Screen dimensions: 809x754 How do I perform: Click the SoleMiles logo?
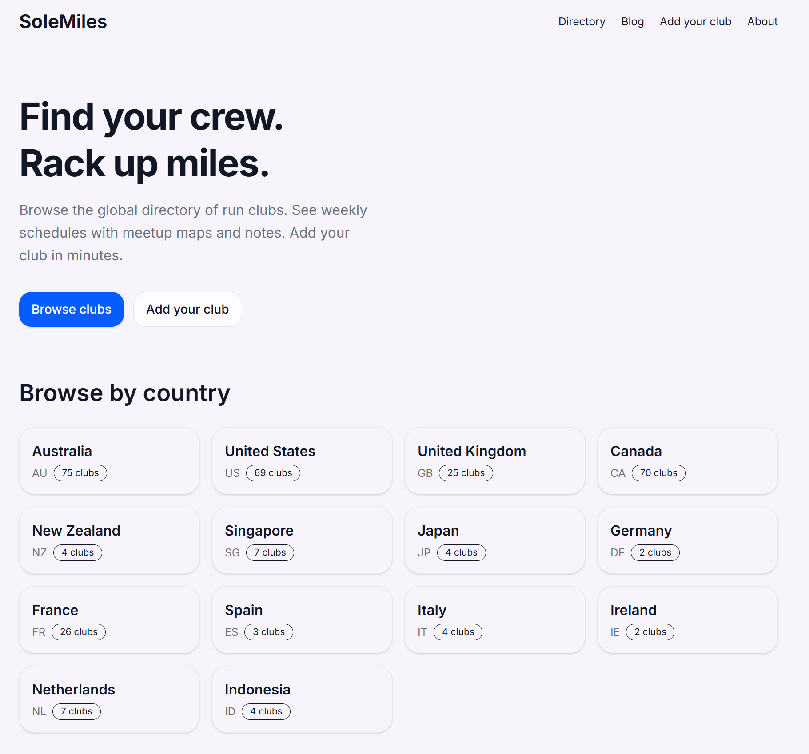point(63,22)
